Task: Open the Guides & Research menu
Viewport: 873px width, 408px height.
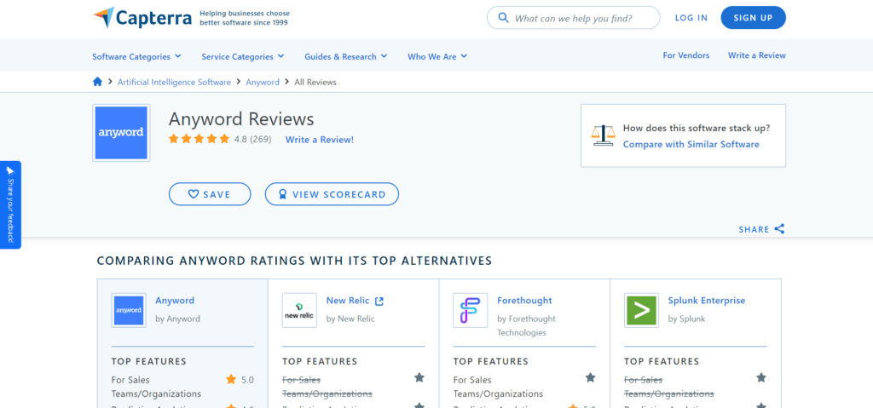Action: coord(346,56)
